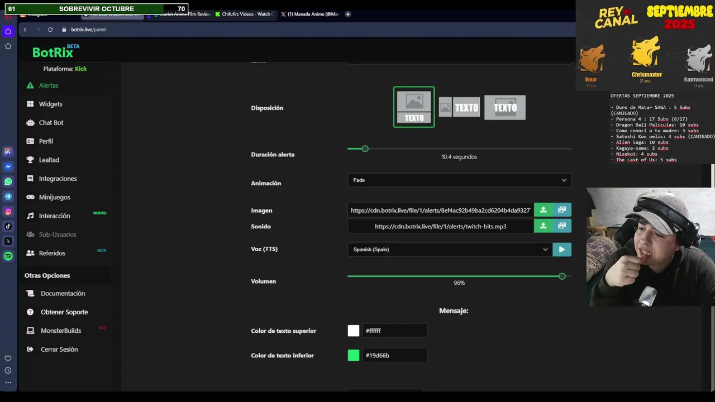Click the Duración alerta slider handle
The image size is (715, 402).
pos(365,149)
